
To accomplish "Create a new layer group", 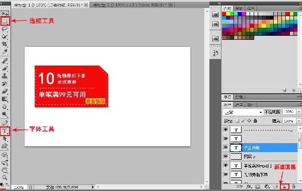I will (x=276, y=186).
